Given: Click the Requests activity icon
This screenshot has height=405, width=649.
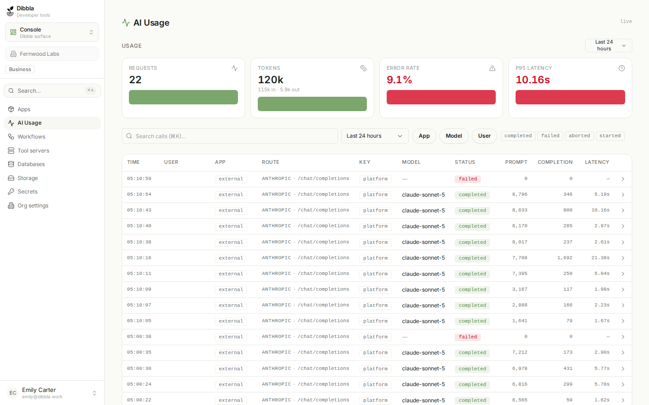Looking at the screenshot, I should coord(234,68).
